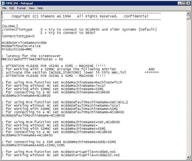Click comment with NcddeStartupFile=ncdde6.nsk
The width and height of the screenshot is (192, 161).
pos(59,152)
